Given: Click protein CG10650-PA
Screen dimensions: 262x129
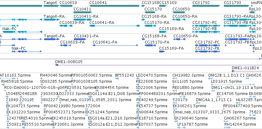Looking at the screenshot, I should pyautogui.click(x=186, y=36).
